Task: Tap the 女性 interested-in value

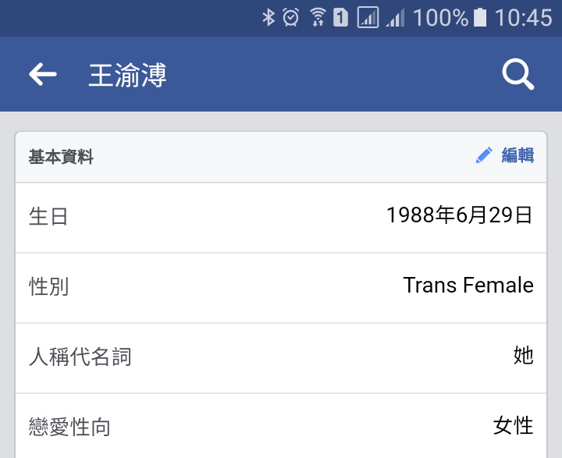Action: click(514, 425)
